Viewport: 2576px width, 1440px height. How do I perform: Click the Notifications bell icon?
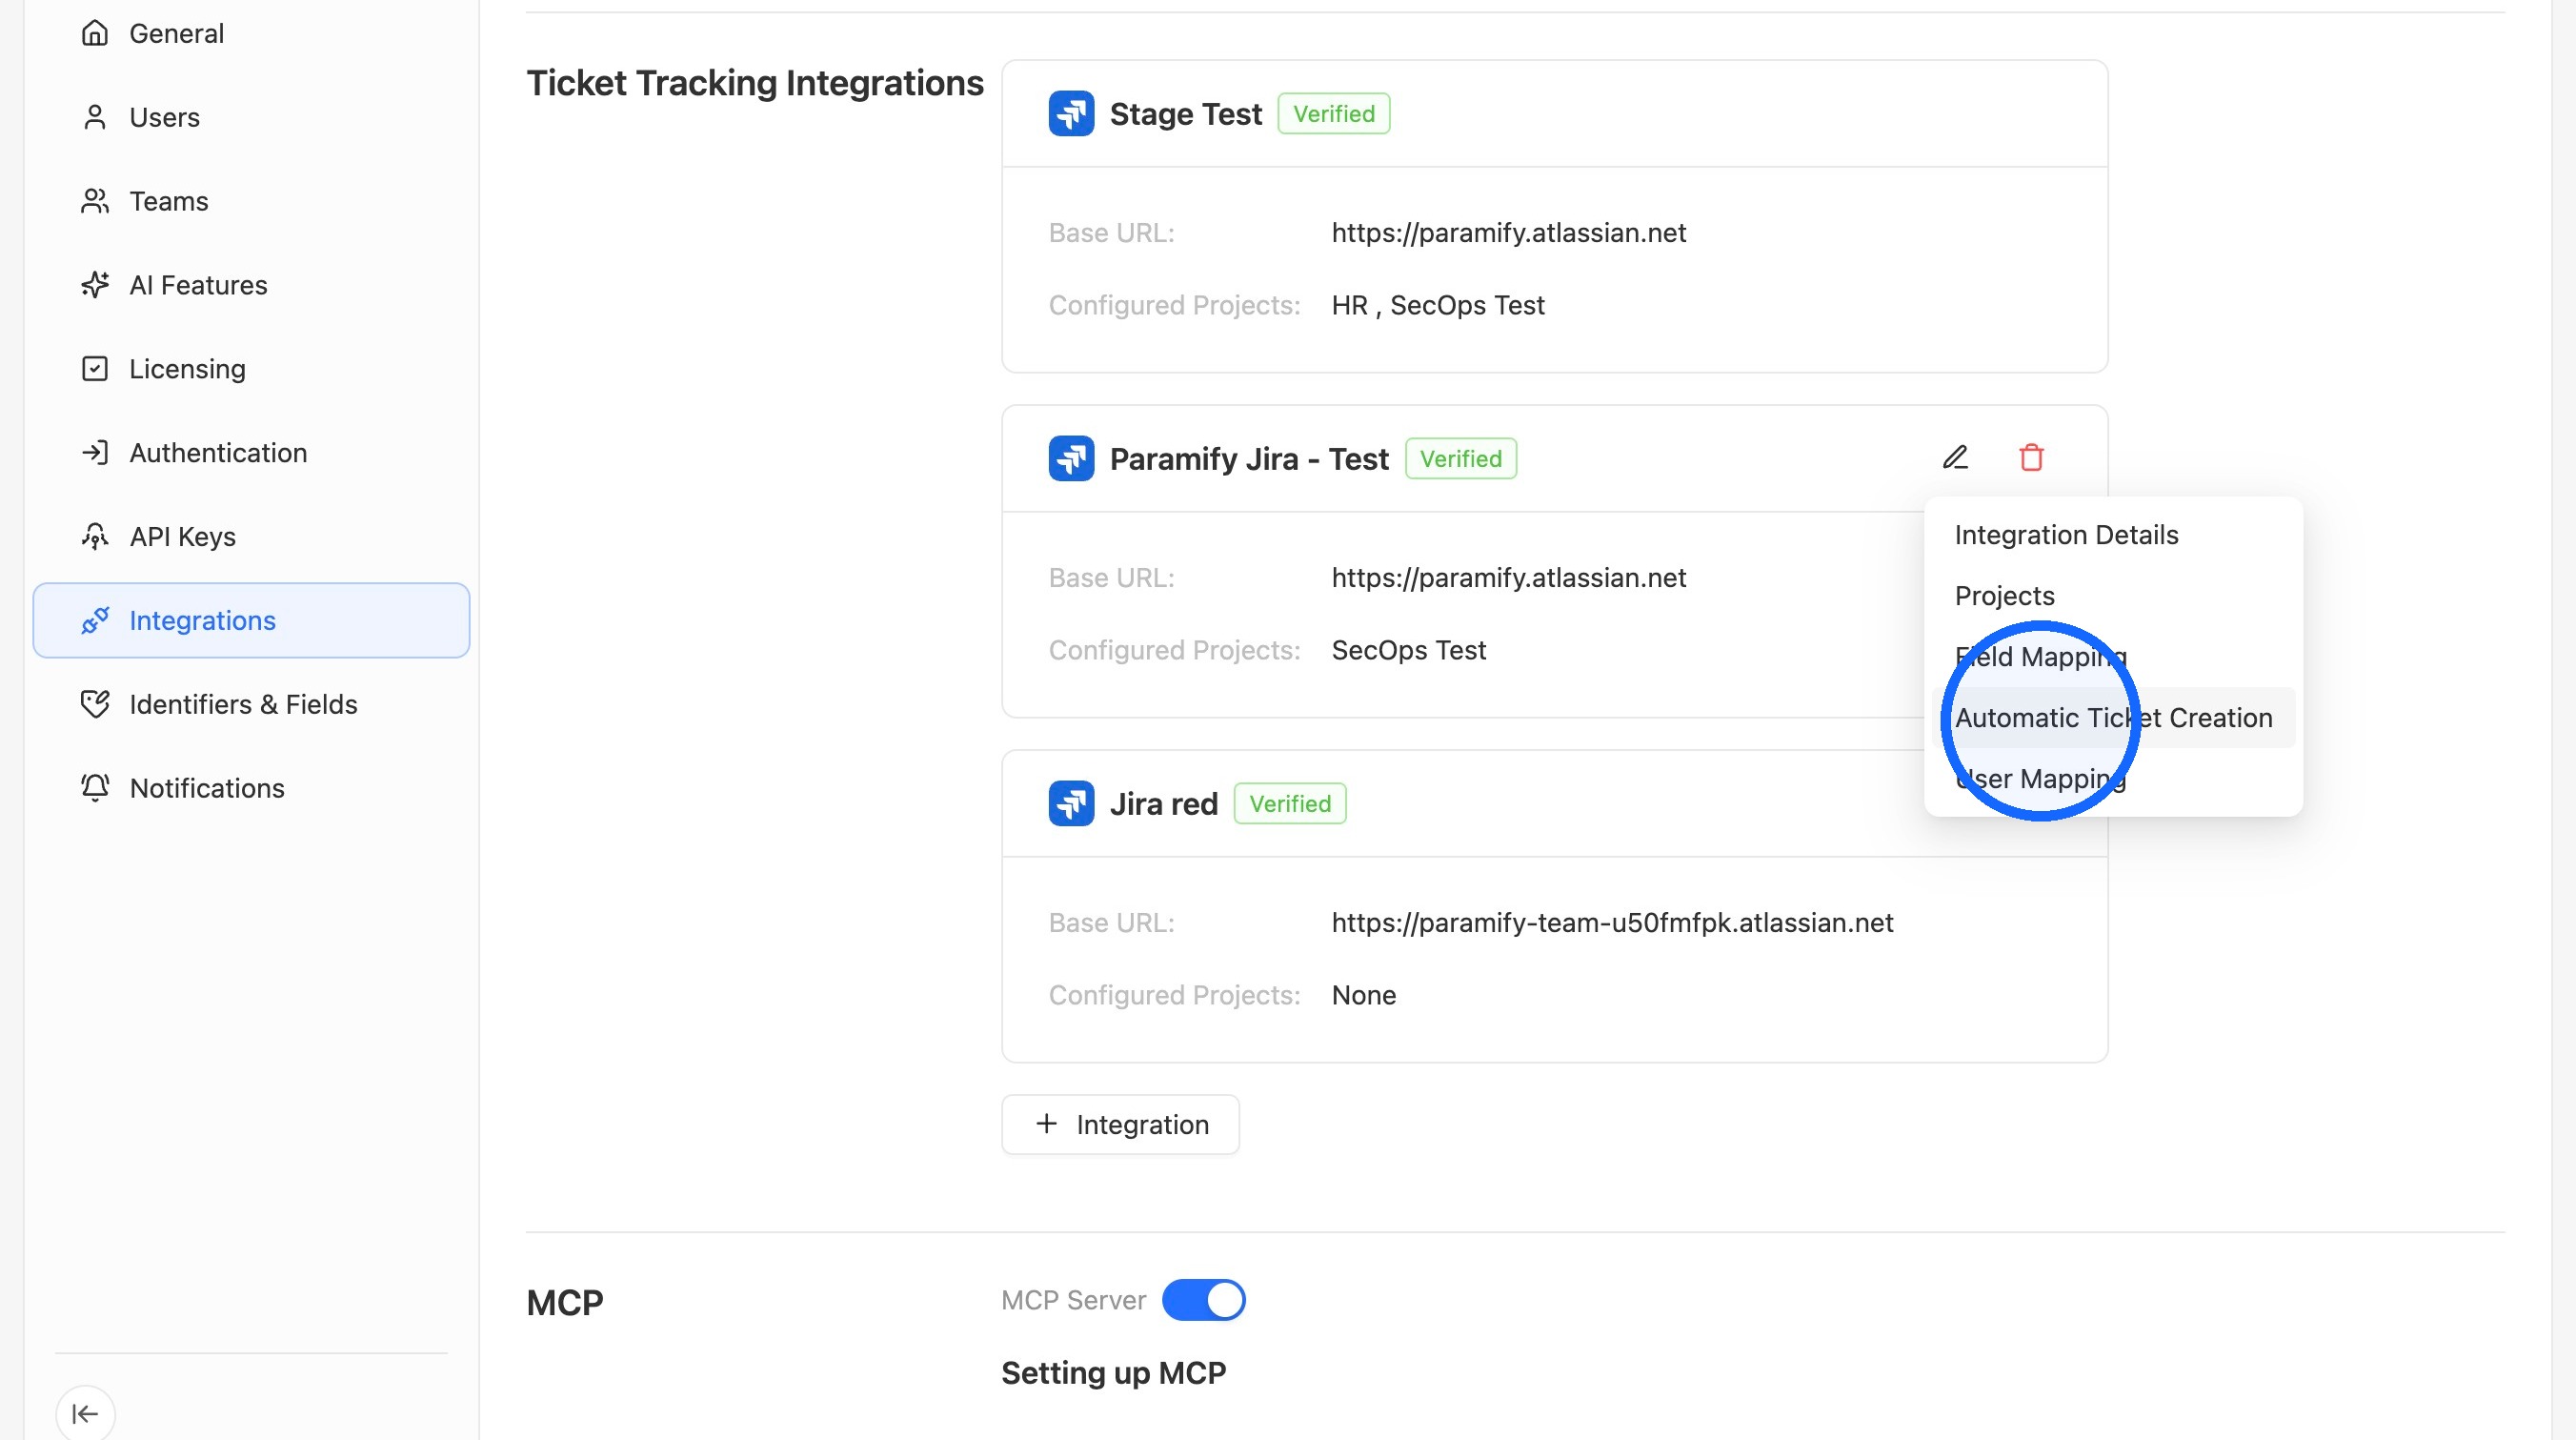[x=94, y=787]
